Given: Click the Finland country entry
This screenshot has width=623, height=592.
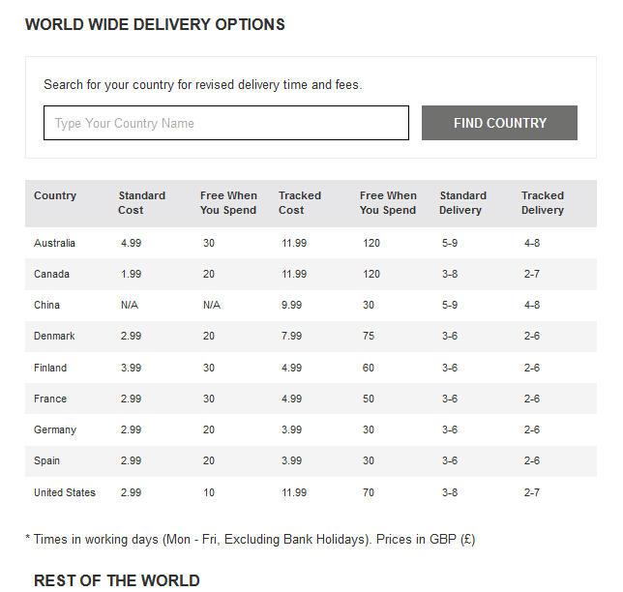Looking at the screenshot, I should point(50,368).
